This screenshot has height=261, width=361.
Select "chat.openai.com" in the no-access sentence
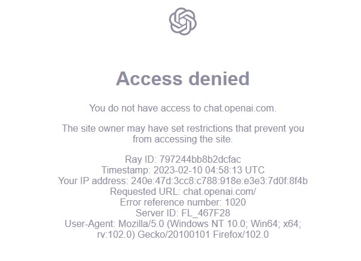click(239, 108)
